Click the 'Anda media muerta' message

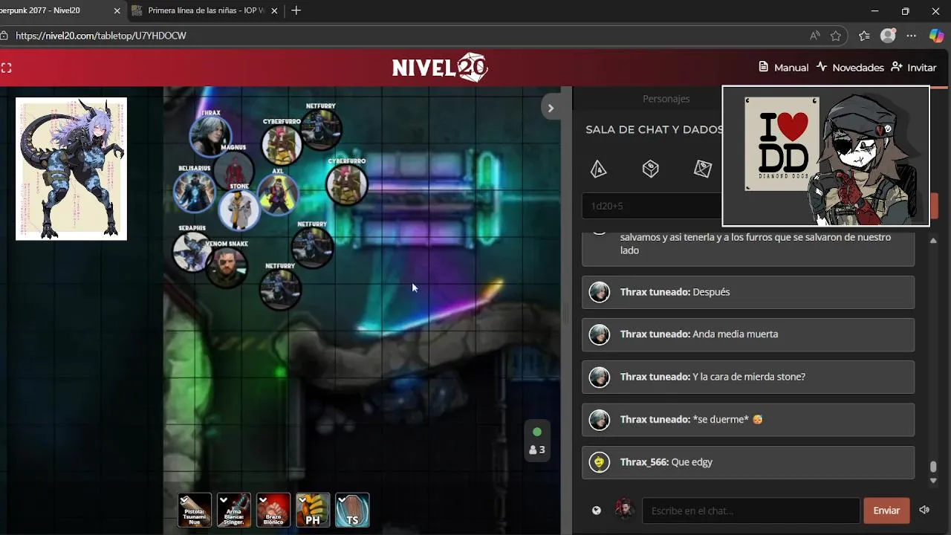tap(748, 334)
